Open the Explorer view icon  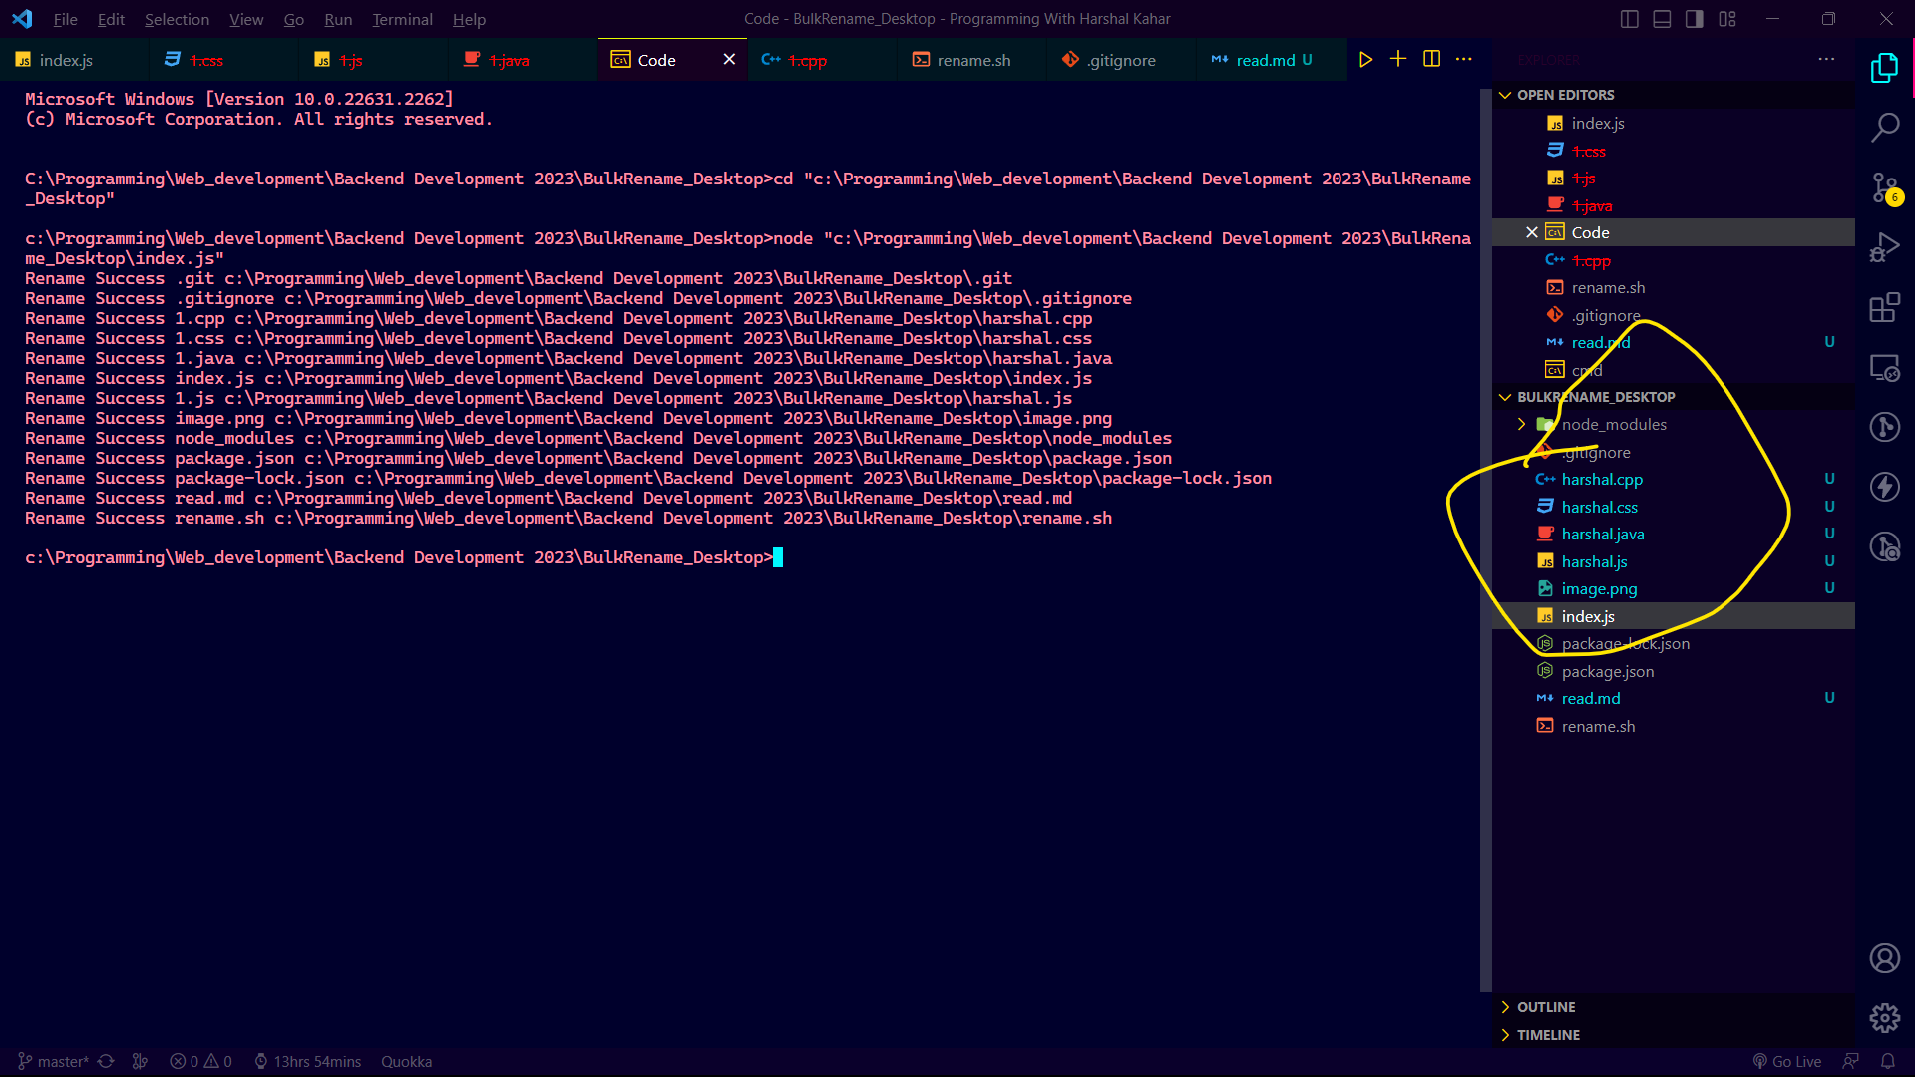click(1884, 68)
